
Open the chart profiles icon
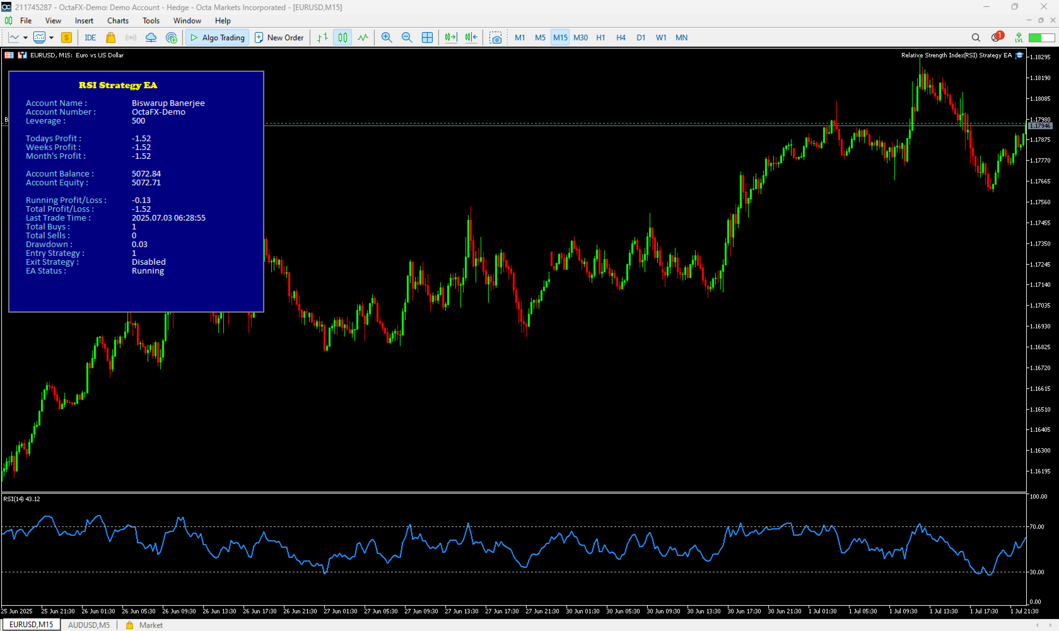tap(39, 38)
